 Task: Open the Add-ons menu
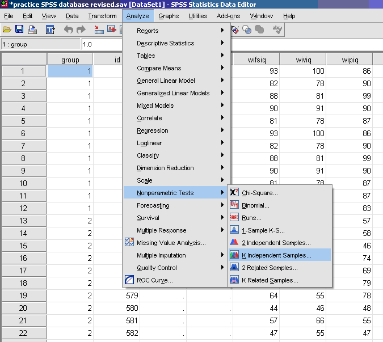point(228,16)
